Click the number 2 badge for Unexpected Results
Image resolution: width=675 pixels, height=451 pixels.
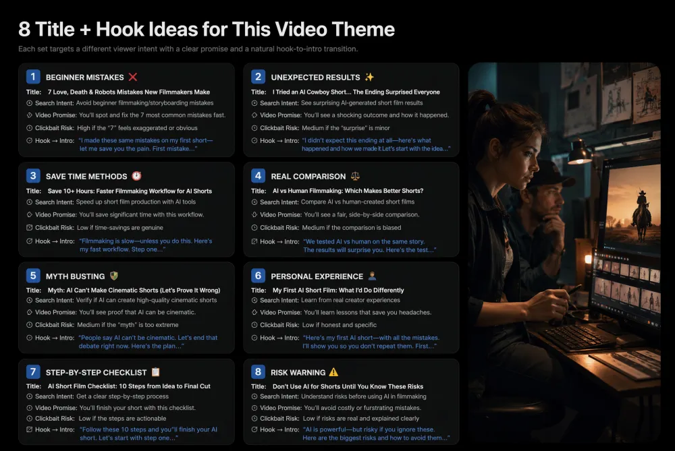[258, 77]
